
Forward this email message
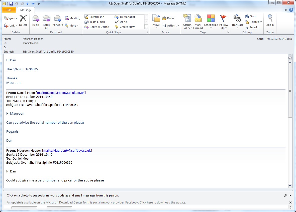click(x=58, y=21)
